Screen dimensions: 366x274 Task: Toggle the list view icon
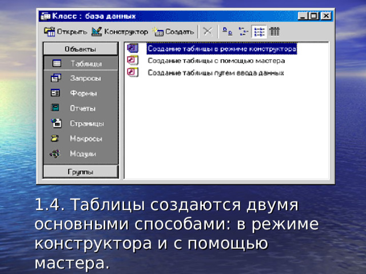pyautogui.click(x=259, y=31)
